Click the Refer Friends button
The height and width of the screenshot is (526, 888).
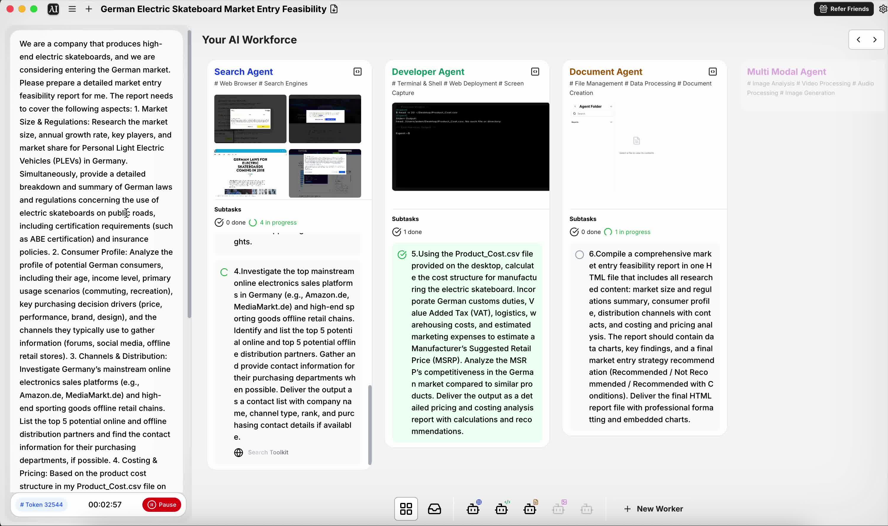844,9
